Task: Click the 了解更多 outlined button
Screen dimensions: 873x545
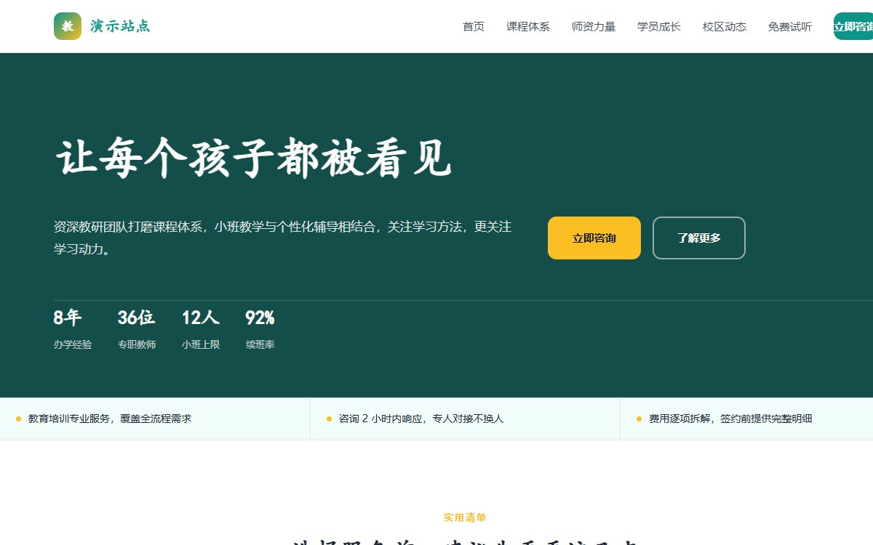Action: (x=699, y=238)
